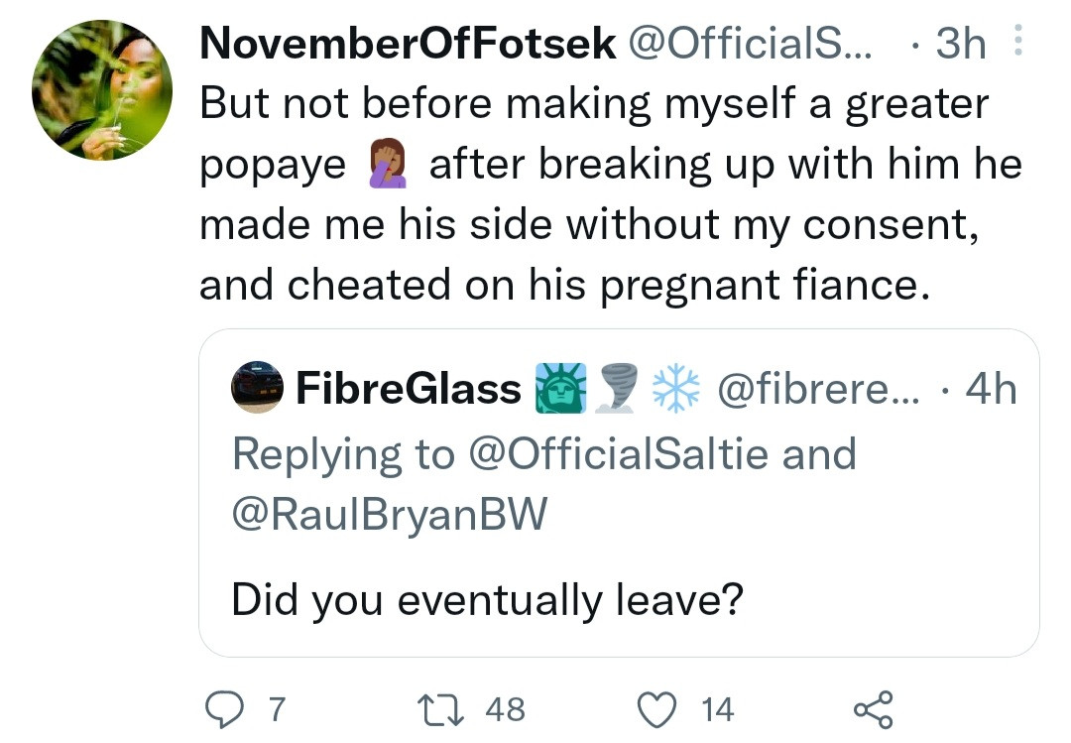
Task: Open quoted tweet "Did you eventually leave?"
Action: click(x=487, y=600)
